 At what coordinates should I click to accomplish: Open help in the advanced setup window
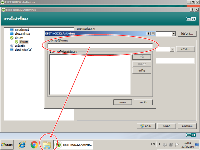pyautogui.click(x=192, y=10)
